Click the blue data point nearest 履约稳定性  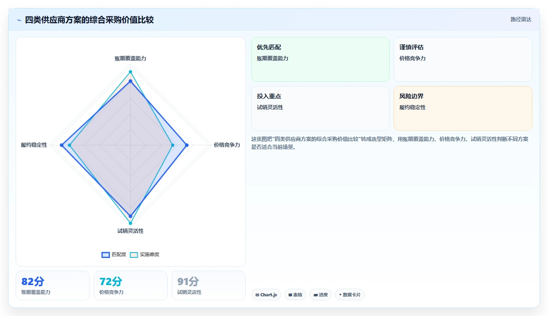click(62, 145)
